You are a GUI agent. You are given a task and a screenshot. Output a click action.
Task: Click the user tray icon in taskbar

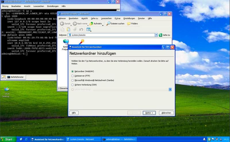pos(204,139)
